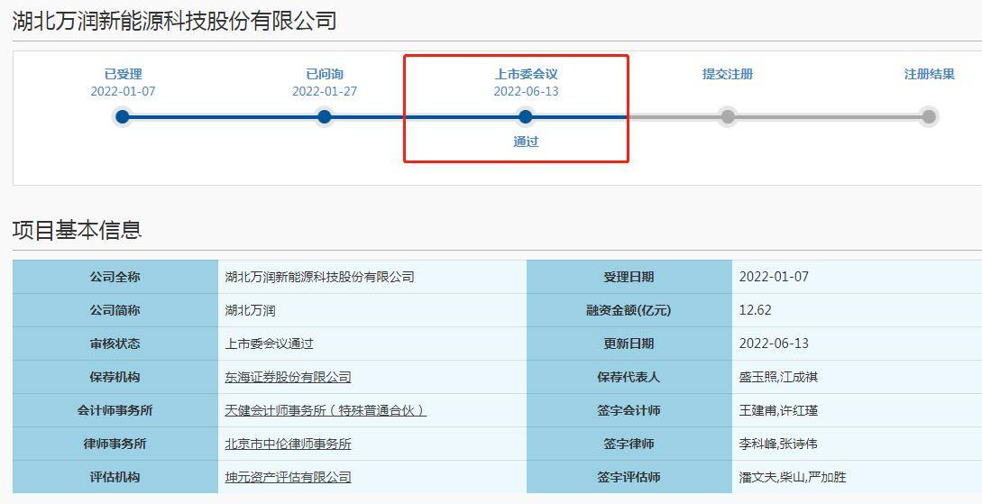Screen dimensions: 982x504
Task: Click the financing amount value 12.62
Action: pos(756,310)
